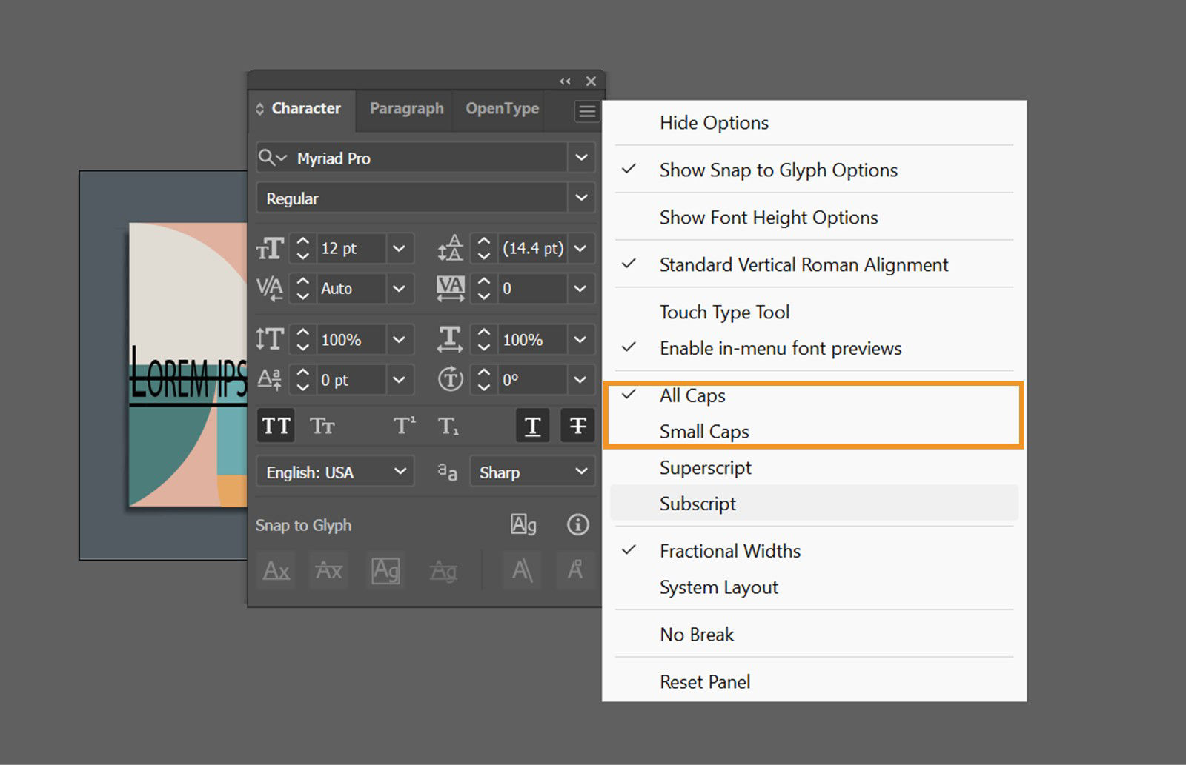Screen dimensions: 1186x765
Task: Switch to the Paragraph tab
Action: (406, 108)
